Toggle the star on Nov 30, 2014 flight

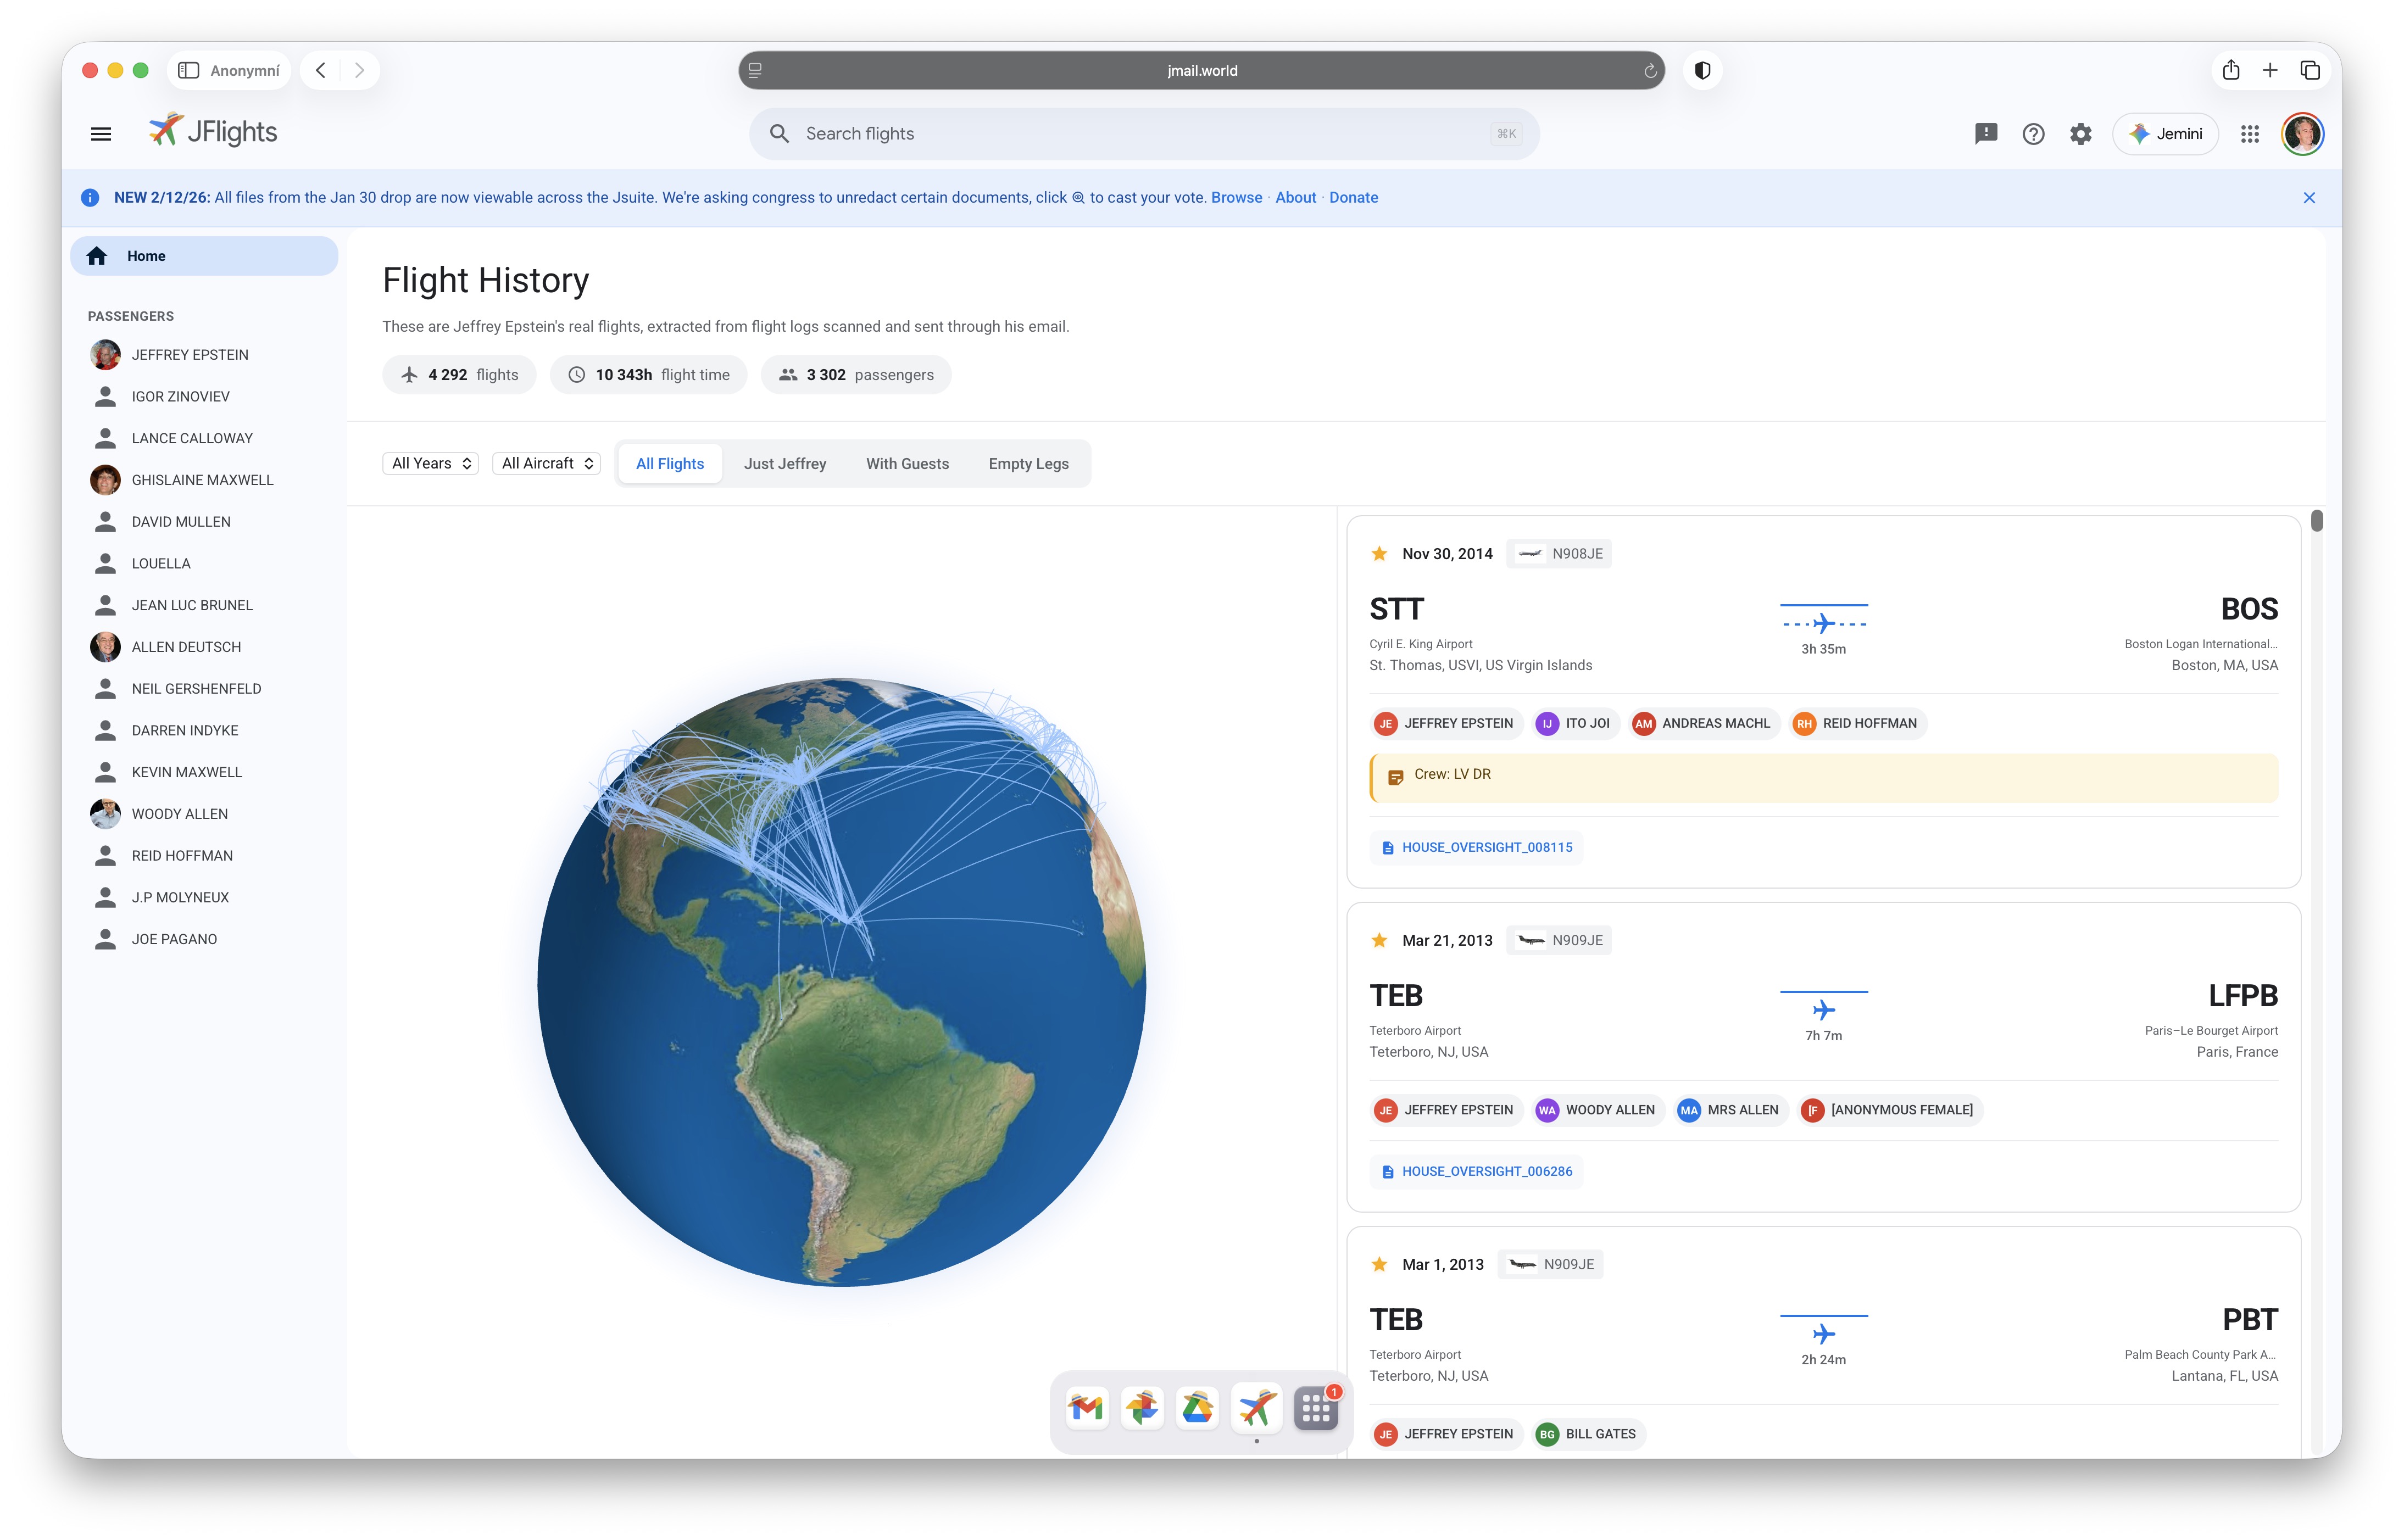1380,554
